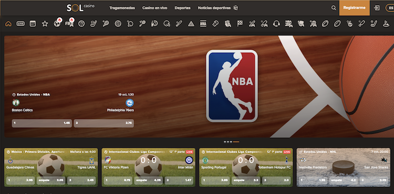This screenshot has width=394, height=194.
Task: Select empate 4.25 in Plzen match
Action: tap(148, 180)
